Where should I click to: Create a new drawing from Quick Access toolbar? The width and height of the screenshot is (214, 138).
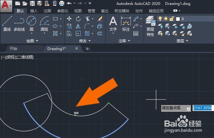coord(18,3)
